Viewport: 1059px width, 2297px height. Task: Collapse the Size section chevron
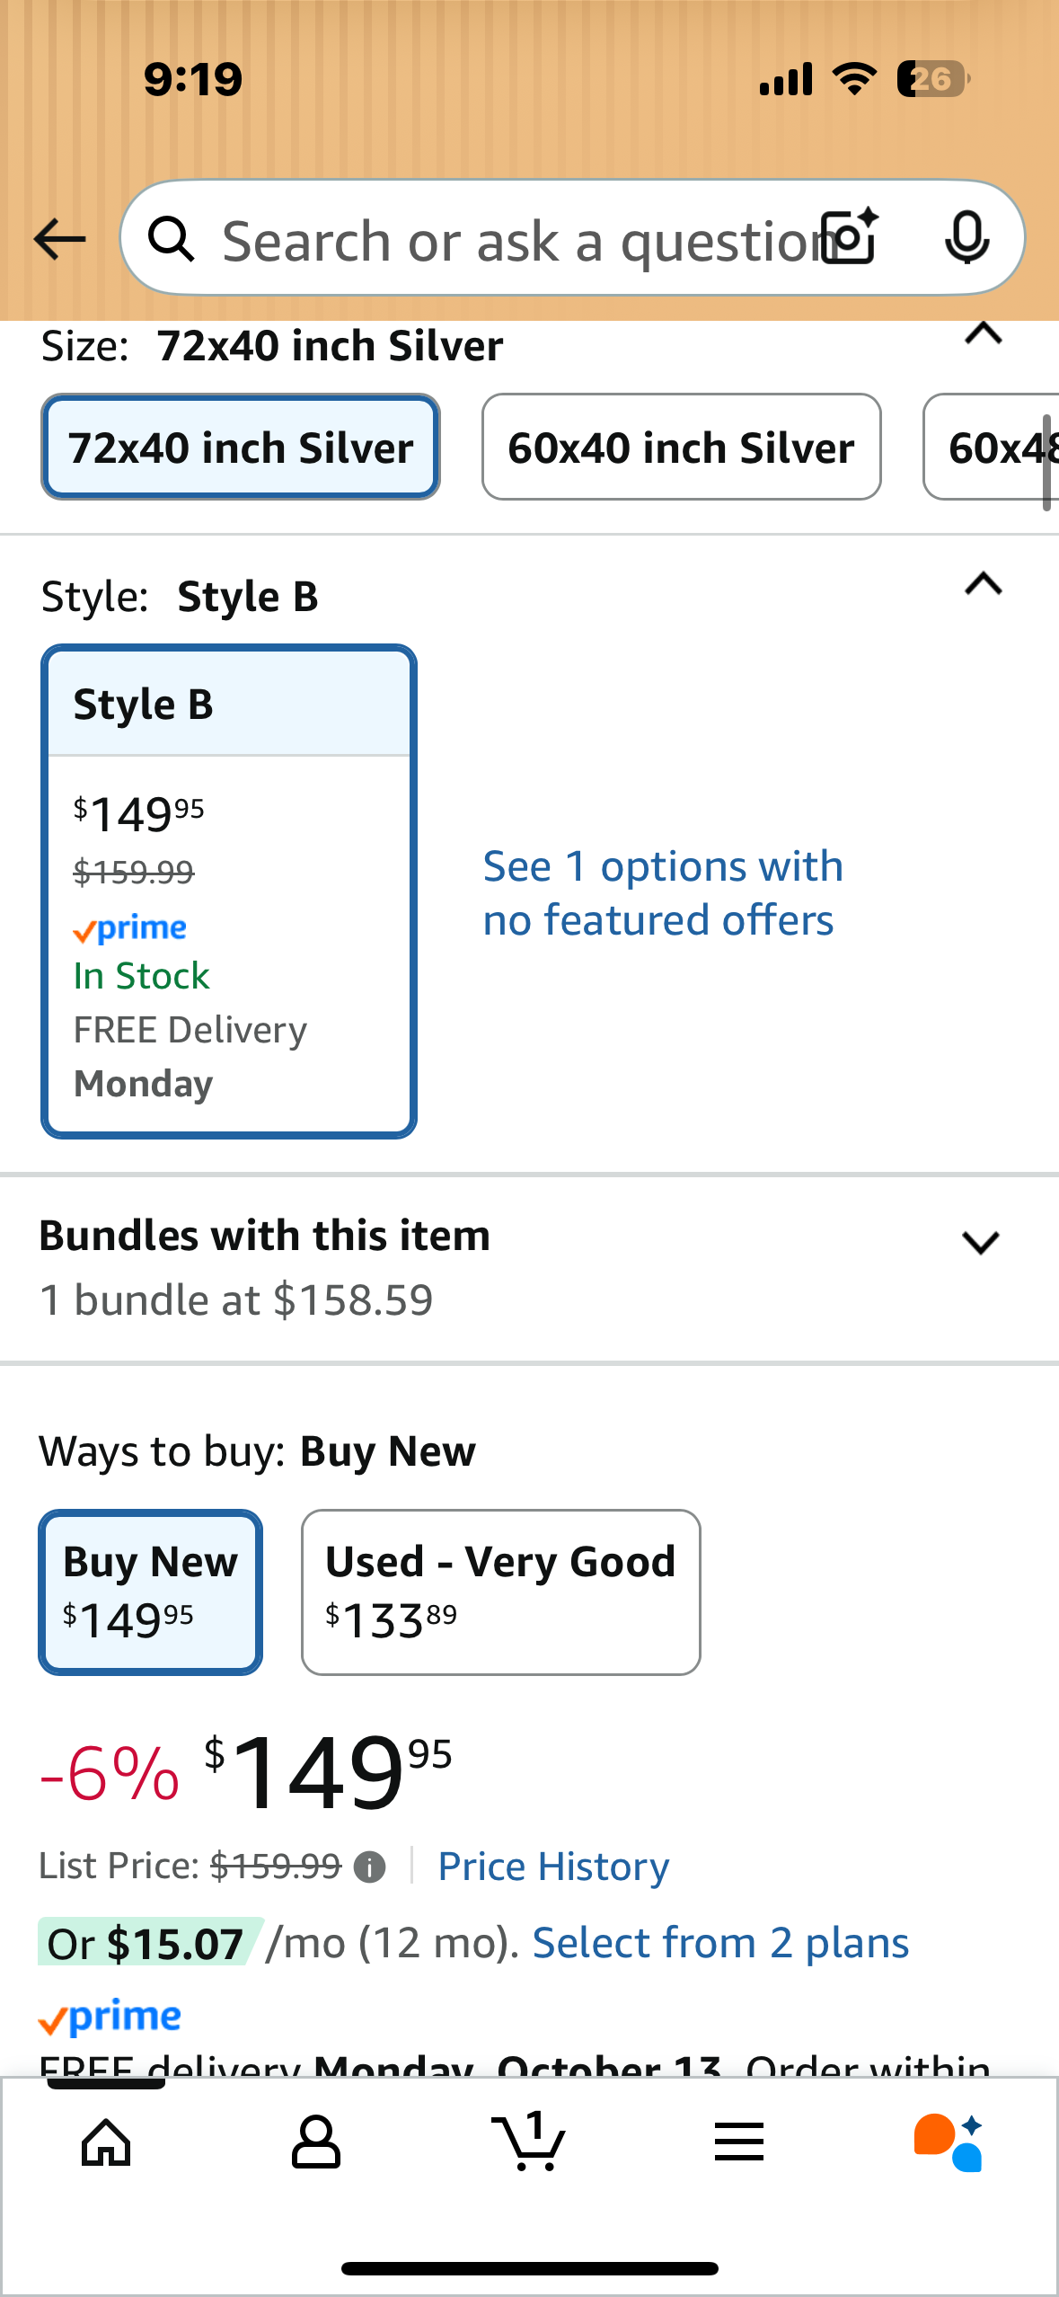983,334
